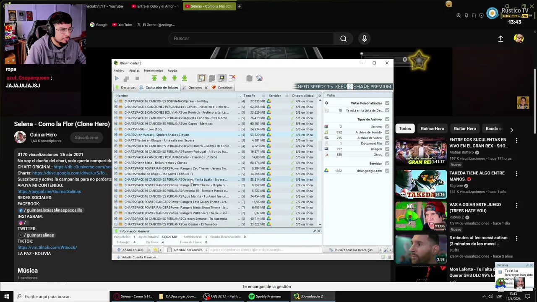Click the toolbar icon with red X
Viewport: 537px width, 302px height.
232,78
